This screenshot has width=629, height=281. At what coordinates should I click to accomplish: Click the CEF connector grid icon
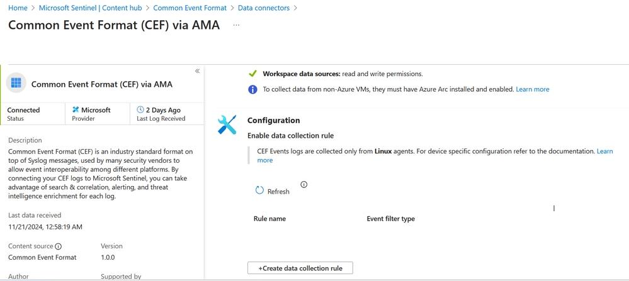coord(16,83)
